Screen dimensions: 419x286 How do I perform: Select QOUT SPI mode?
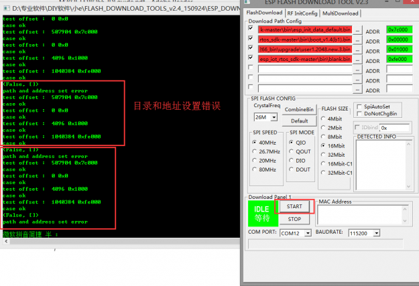pos(300,151)
